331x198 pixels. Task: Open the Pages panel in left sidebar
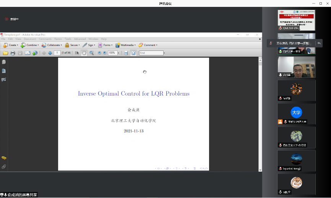4,62
